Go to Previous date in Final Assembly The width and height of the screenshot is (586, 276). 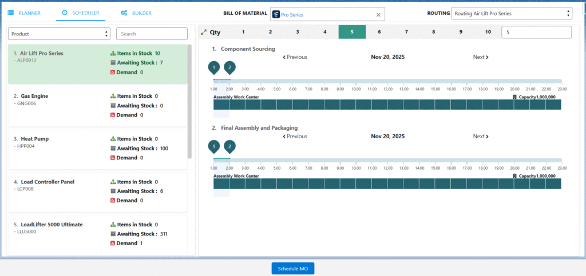coord(295,137)
